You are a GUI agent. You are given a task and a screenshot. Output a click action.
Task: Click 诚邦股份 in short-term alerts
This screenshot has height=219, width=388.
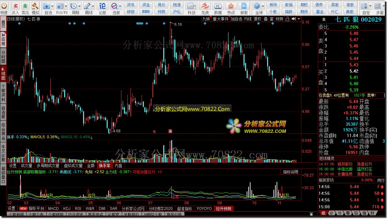(345, 164)
